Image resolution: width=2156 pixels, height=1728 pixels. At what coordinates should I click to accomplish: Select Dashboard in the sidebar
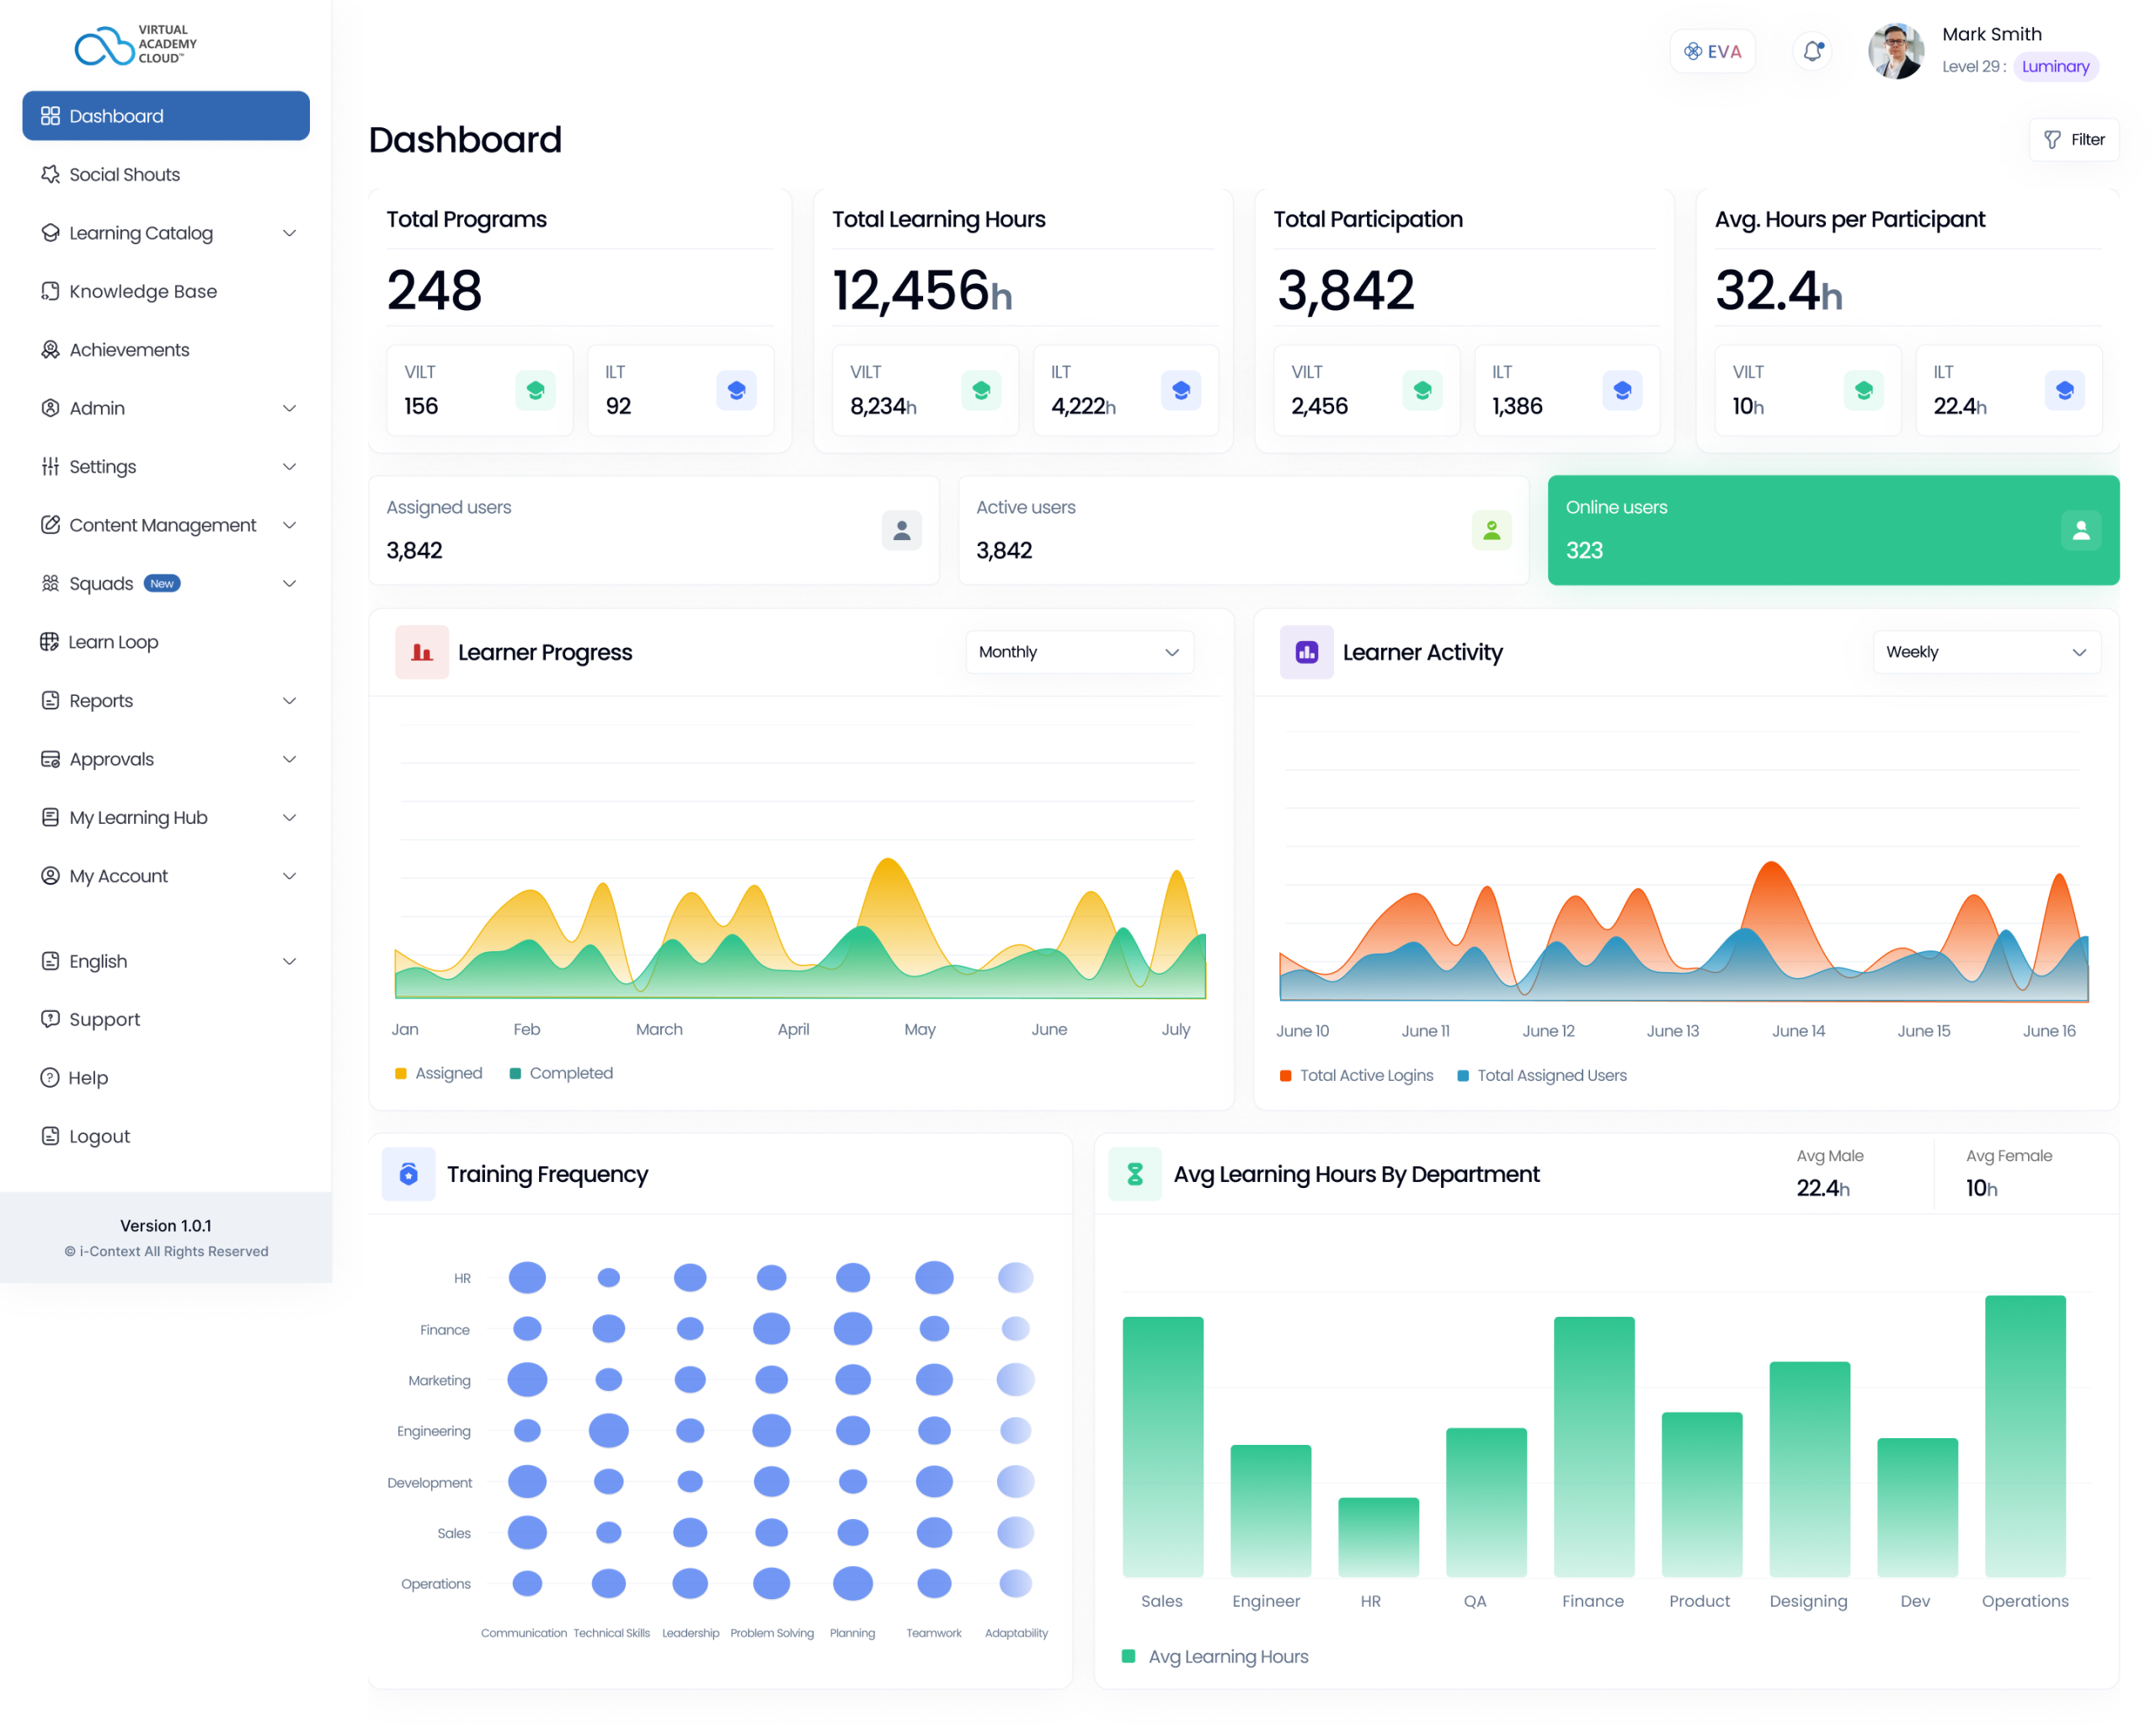click(166, 116)
